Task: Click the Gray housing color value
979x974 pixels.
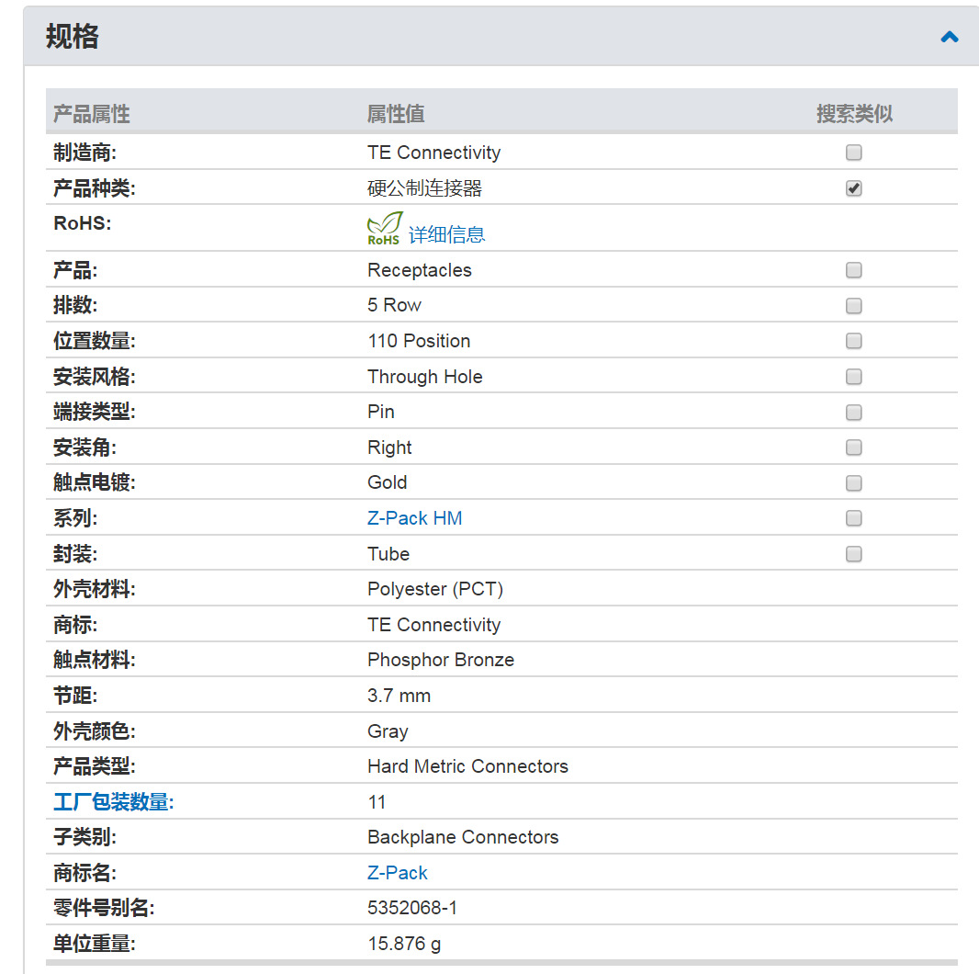Action: (388, 731)
